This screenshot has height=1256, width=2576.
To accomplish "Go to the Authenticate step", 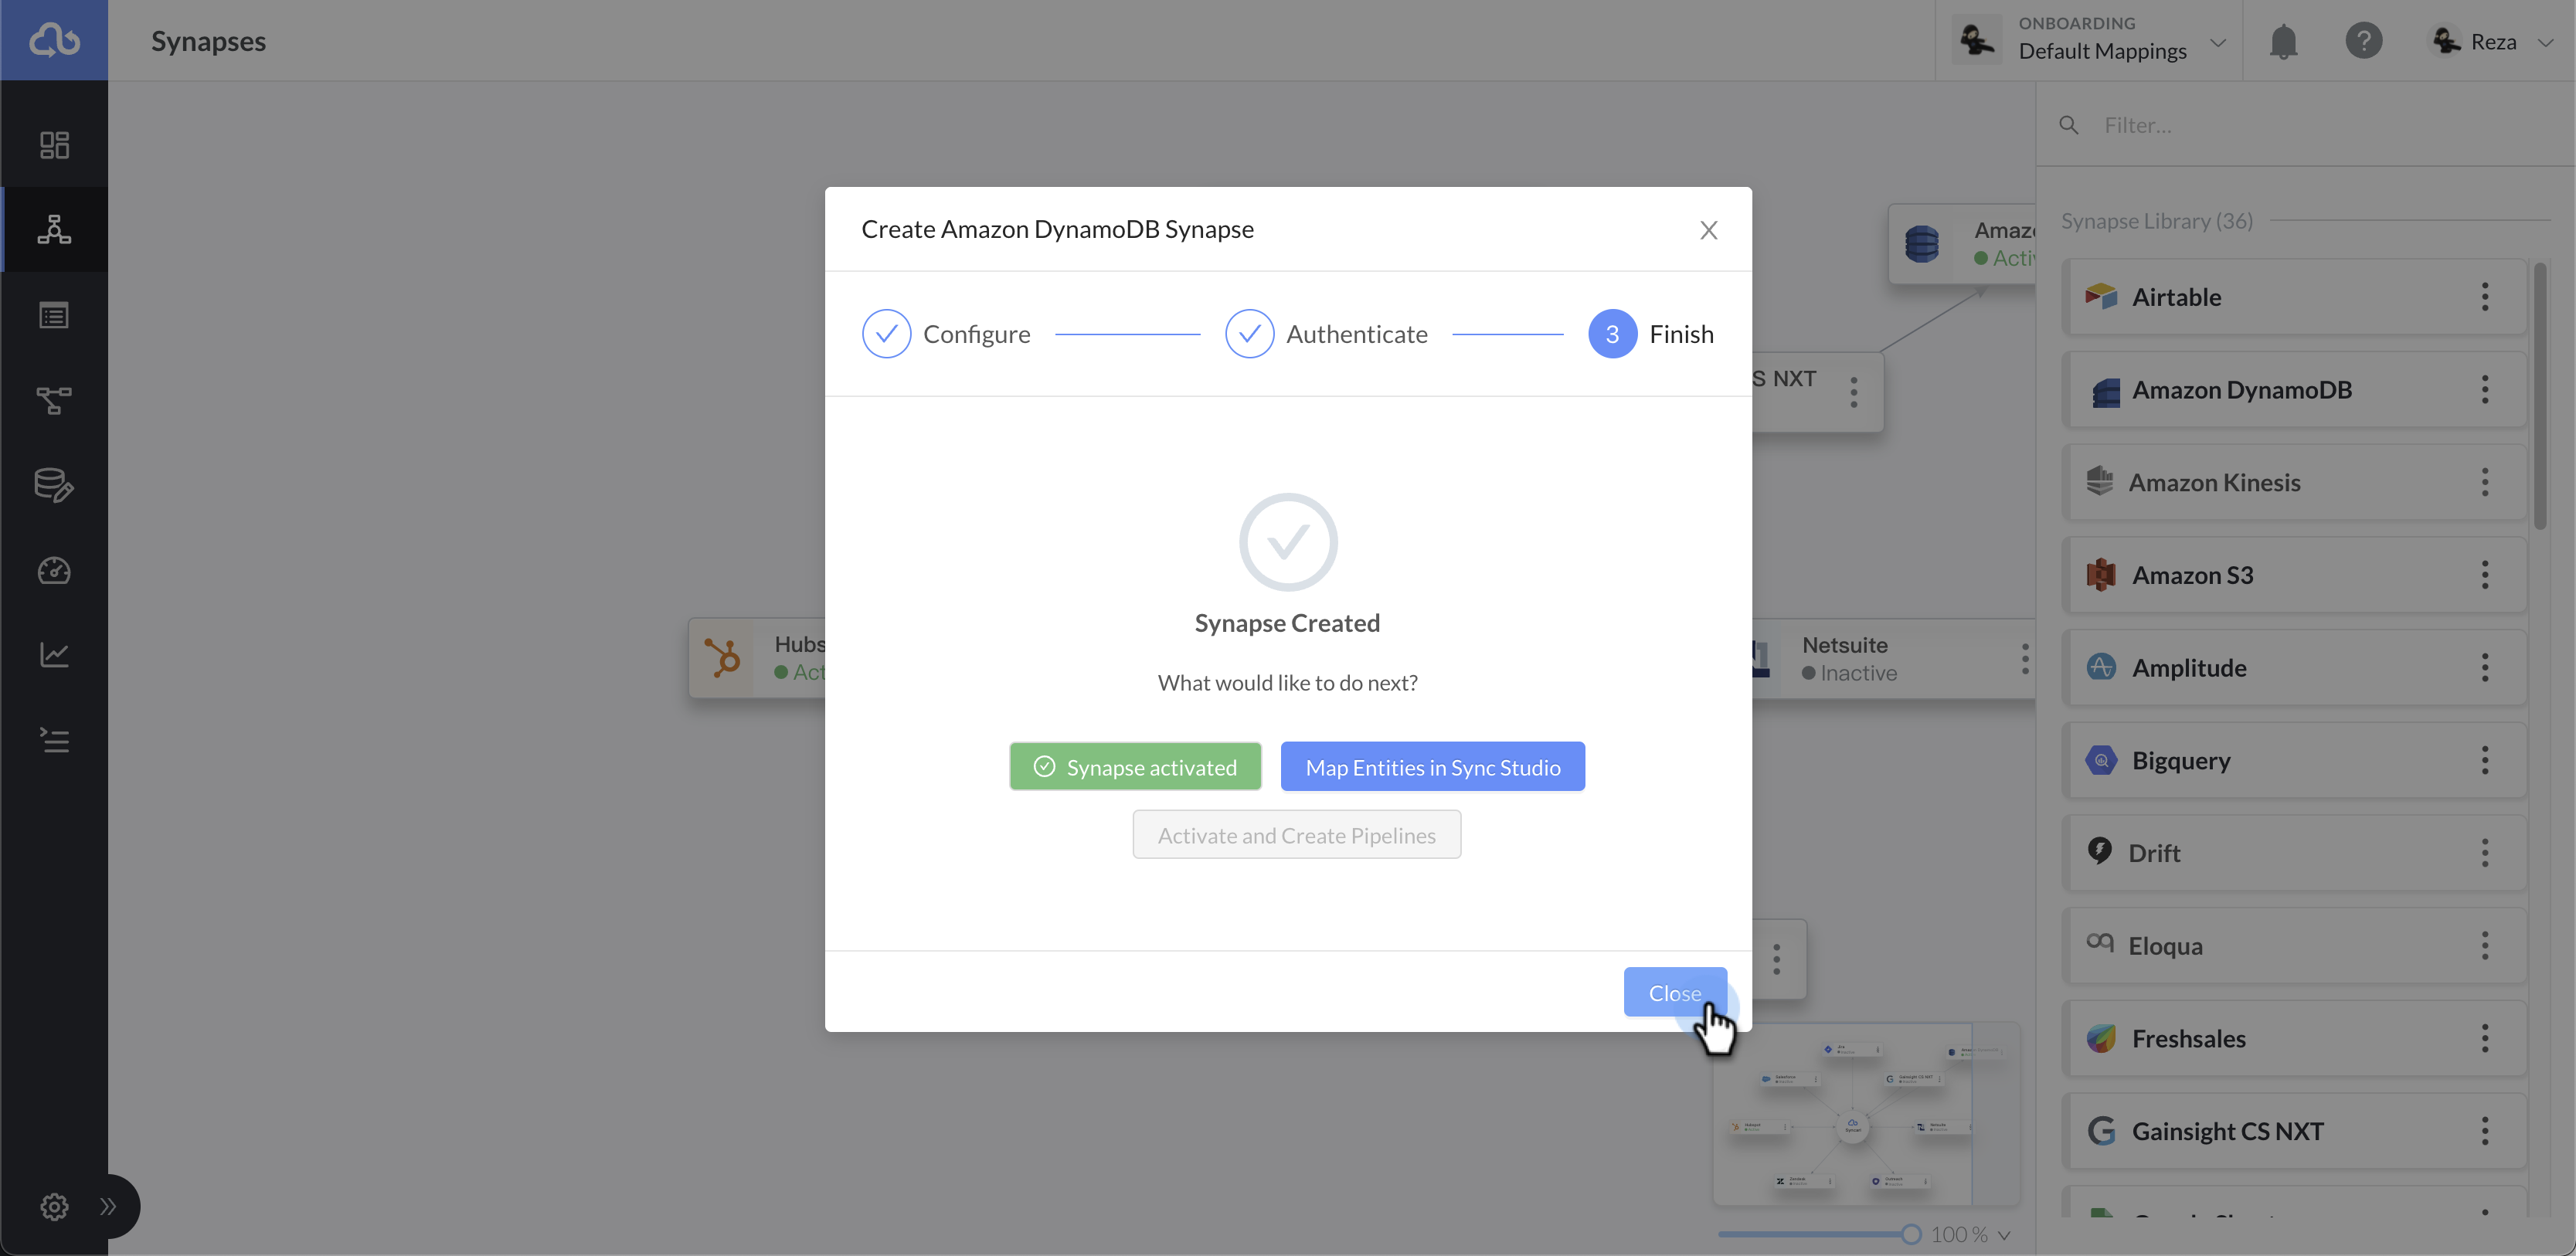I will [1326, 334].
